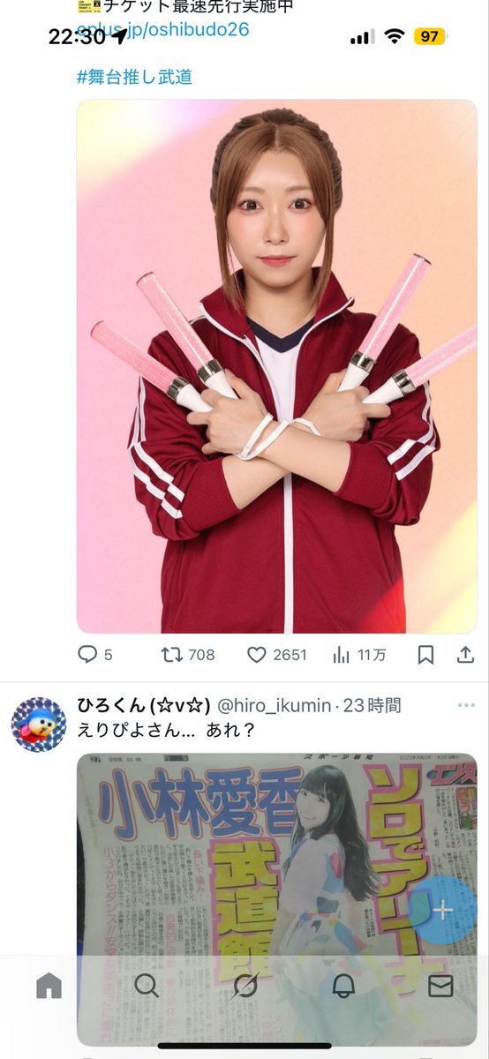Open direct messages with the envelope icon

click(x=440, y=985)
